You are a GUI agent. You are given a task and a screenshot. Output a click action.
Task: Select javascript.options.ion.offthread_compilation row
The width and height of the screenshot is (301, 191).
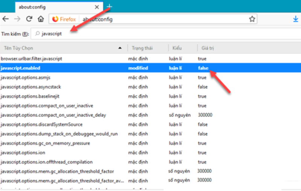150,162
